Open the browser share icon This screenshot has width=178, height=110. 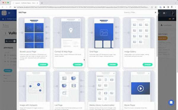tap(152, 7)
